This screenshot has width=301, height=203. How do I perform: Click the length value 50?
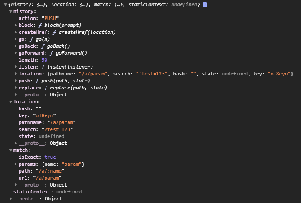point(44,60)
